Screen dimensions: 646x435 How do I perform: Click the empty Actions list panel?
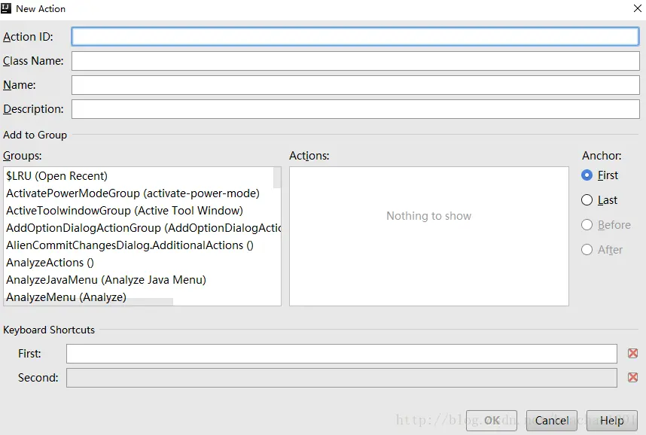(429, 236)
